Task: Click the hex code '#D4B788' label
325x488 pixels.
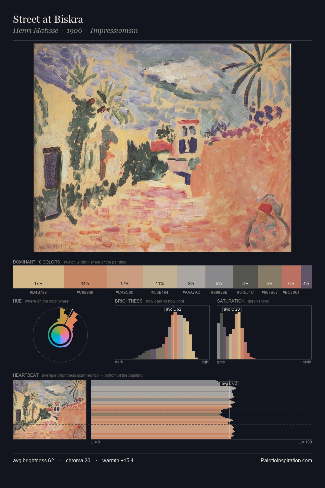Action: 38,292
